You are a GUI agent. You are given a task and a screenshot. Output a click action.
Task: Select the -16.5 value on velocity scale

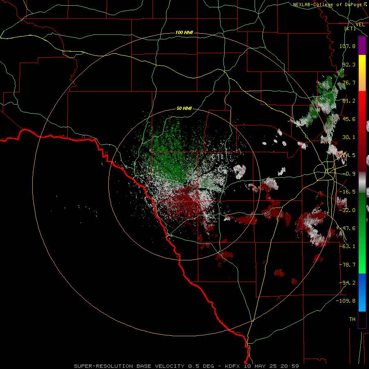click(347, 192)
